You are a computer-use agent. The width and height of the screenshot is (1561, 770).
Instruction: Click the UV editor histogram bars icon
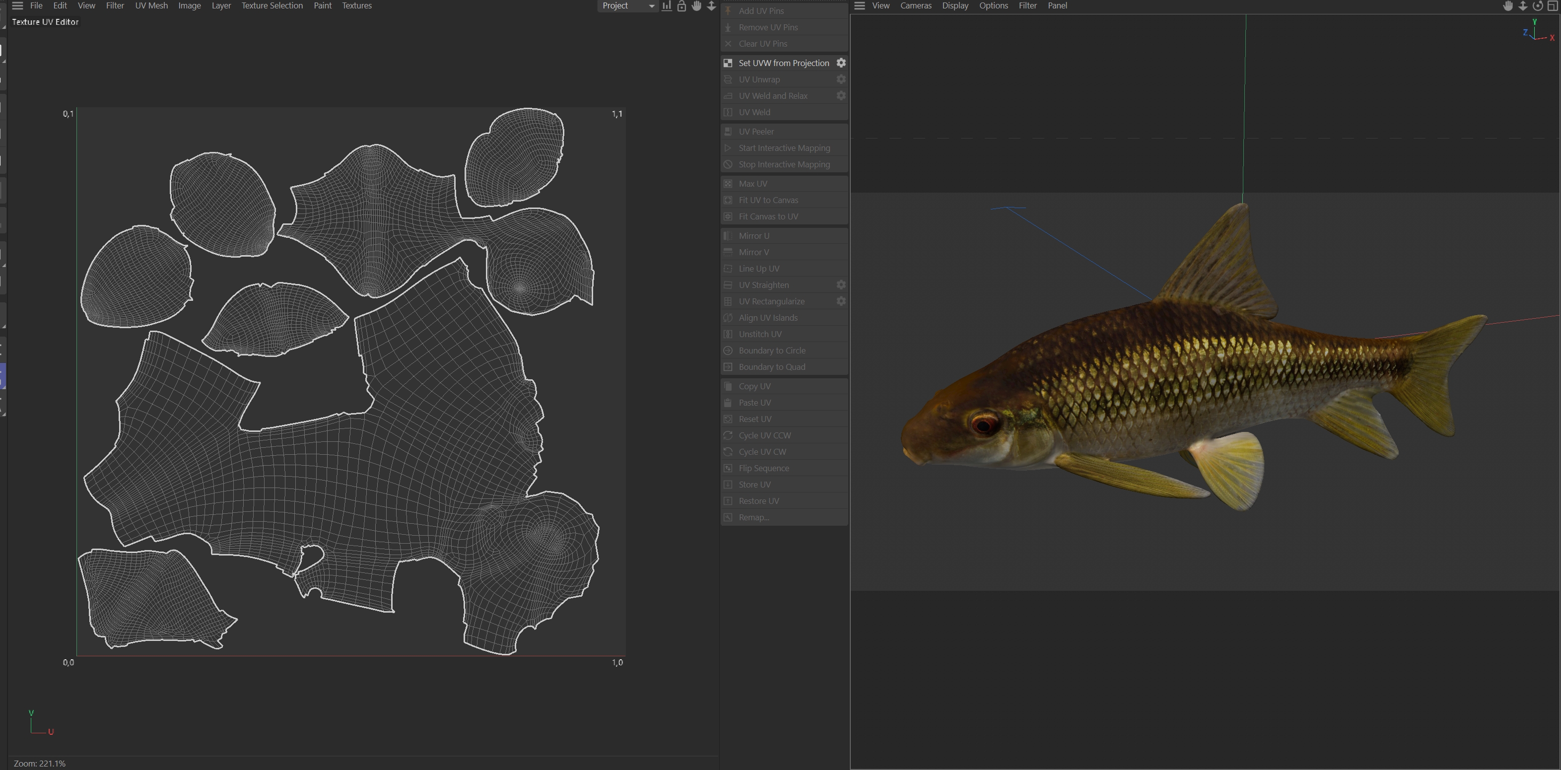tap(667, 5)
